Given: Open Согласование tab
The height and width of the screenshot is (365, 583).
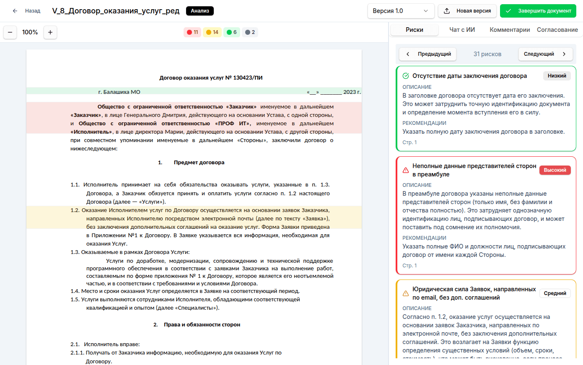Looking at the screenshot, I should 557,30.
